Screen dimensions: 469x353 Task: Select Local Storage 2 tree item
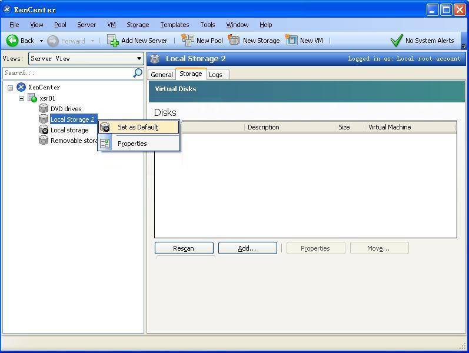pos(73,119)
